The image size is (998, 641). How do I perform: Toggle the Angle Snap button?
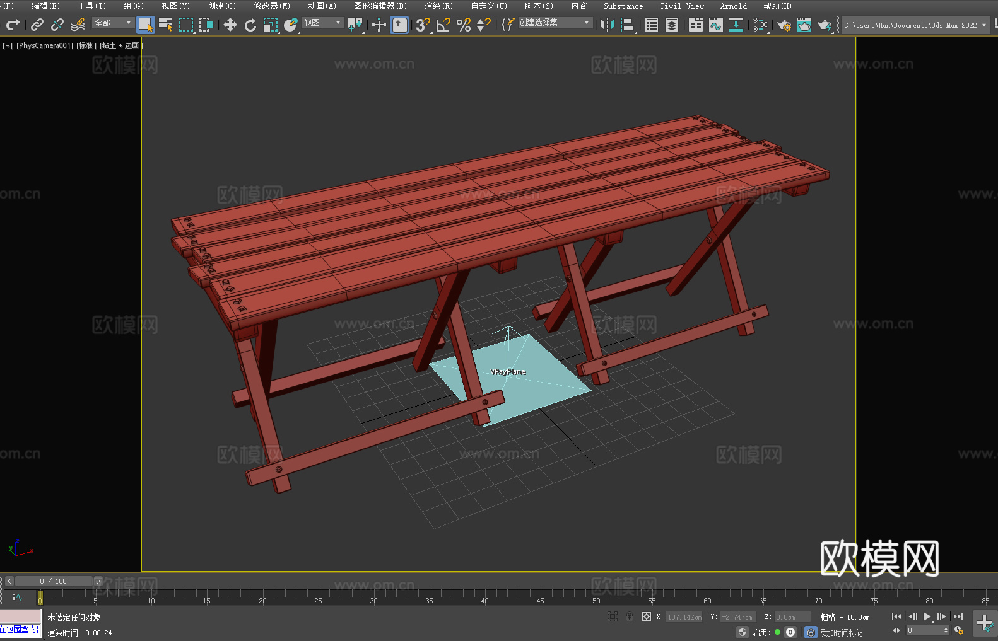[443, 25]
